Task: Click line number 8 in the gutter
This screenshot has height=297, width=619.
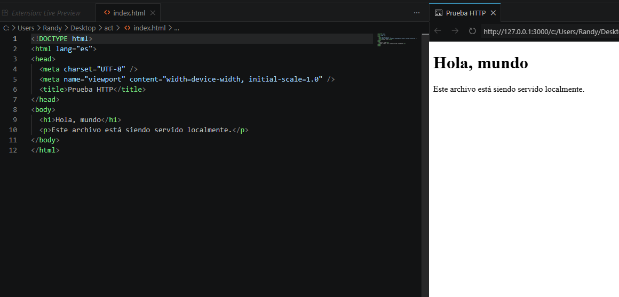Action: 15,109
